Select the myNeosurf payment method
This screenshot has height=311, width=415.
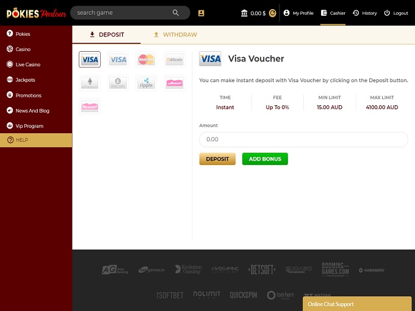(174, 83)
